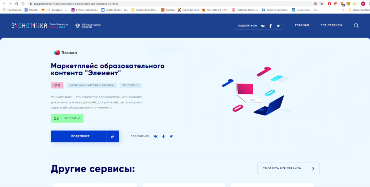Click the red Opera extension icon
370x187 pixels.
point(330,4)
